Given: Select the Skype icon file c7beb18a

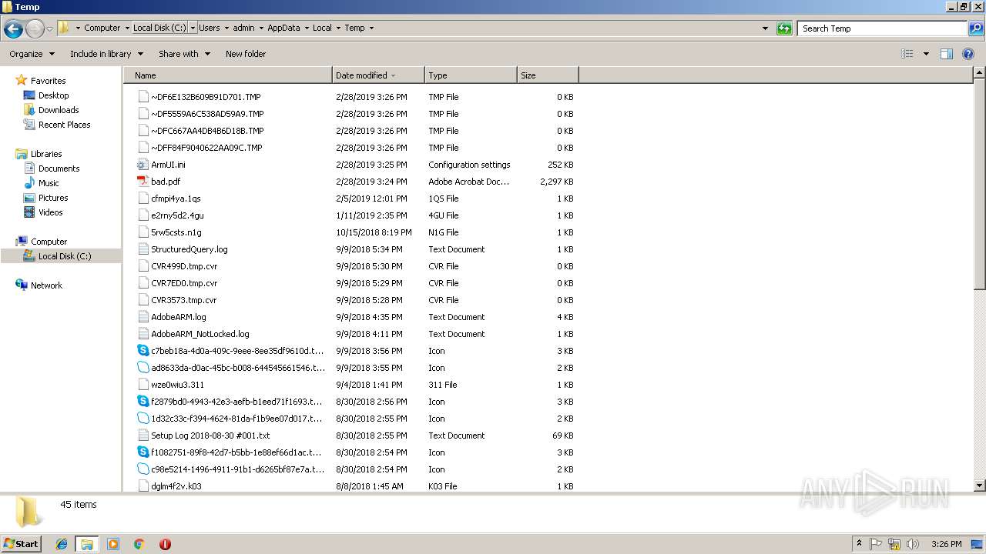Looking at the screenshot, I should (x=143, y=351).
